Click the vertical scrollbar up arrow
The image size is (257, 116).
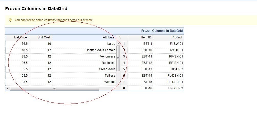(118, 43)
